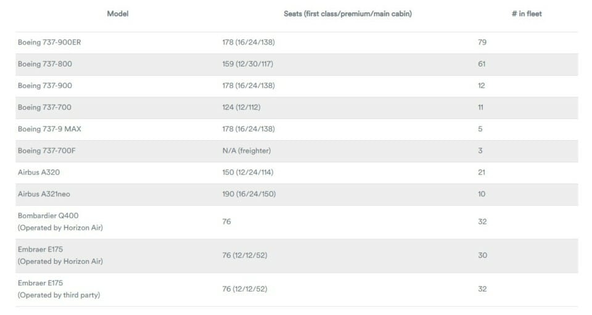Select Embraer E175 operated by third party
Image resolution: width=592 pixels, height=315 pixels.
(x=59, y=289)
